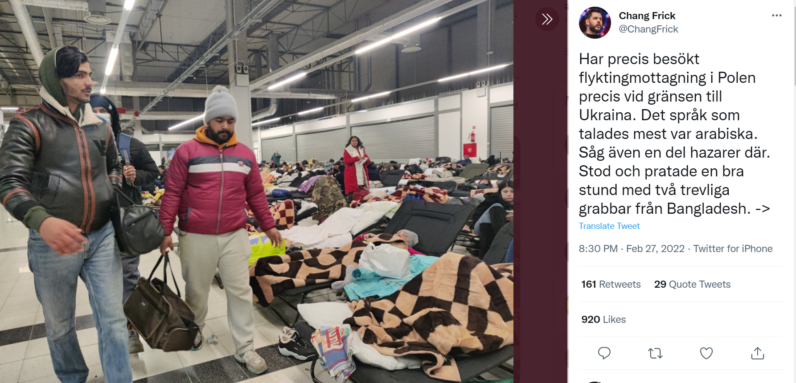Open the Chang Frick display name link
This screenshot has height=383, width=796.
(647, 16)
